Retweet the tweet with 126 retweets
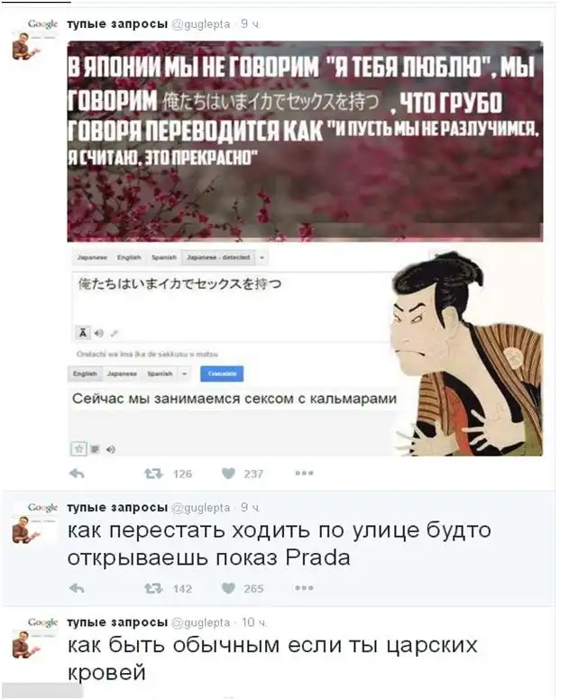578x700 pixels. (x=153, y=474)
